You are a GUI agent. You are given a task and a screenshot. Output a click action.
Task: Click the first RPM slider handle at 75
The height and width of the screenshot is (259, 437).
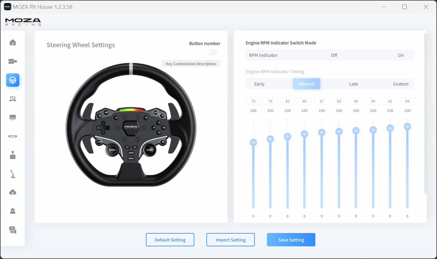point(253,142)
